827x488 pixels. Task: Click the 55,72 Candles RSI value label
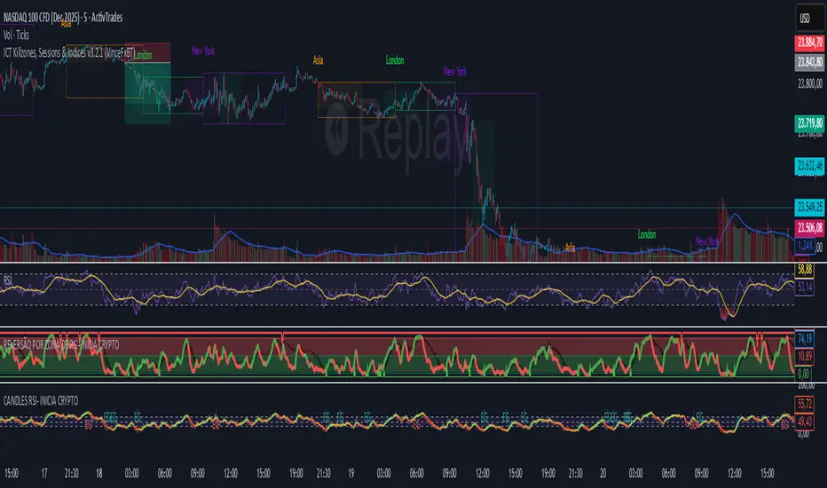click(804, 404)
